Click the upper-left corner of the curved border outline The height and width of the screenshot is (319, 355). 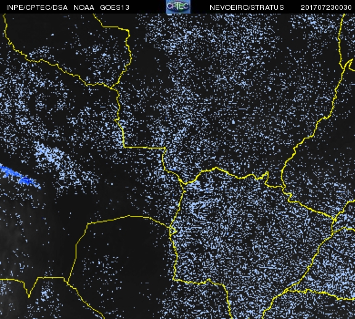tap(88, 224)
